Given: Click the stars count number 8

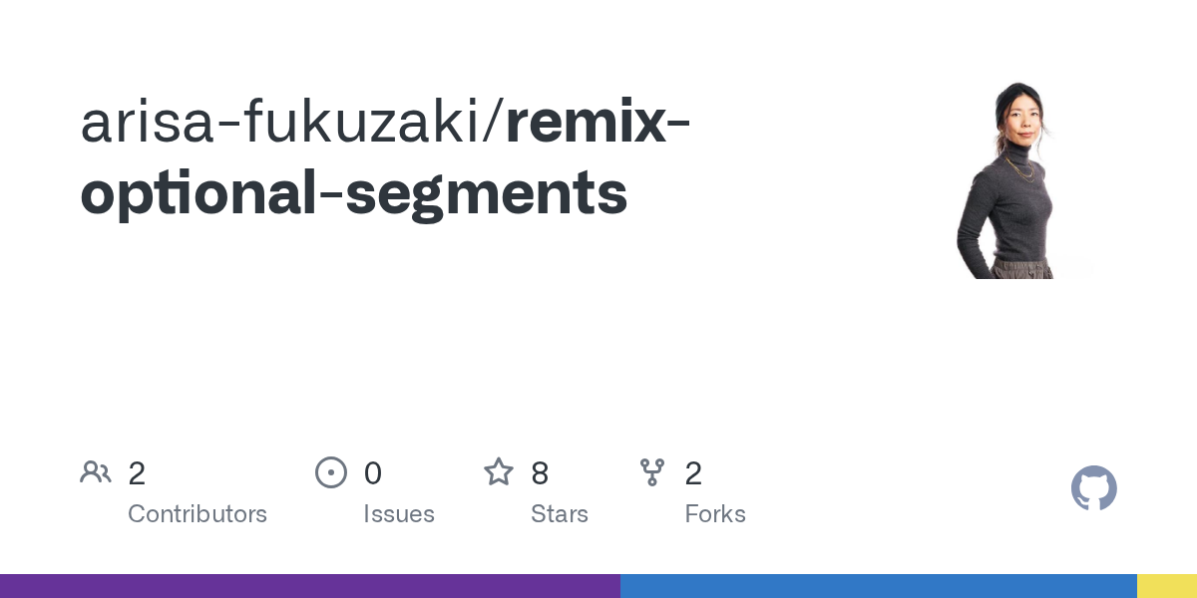Looking at the screenshot, I should 540,473.
